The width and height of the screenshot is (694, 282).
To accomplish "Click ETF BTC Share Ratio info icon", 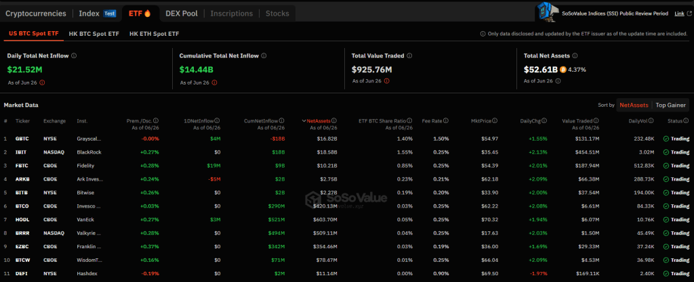I will [x=410, y=120].
